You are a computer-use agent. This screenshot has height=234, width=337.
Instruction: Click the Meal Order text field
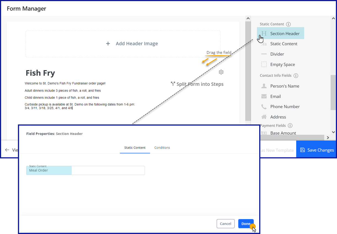click(85, 171)
